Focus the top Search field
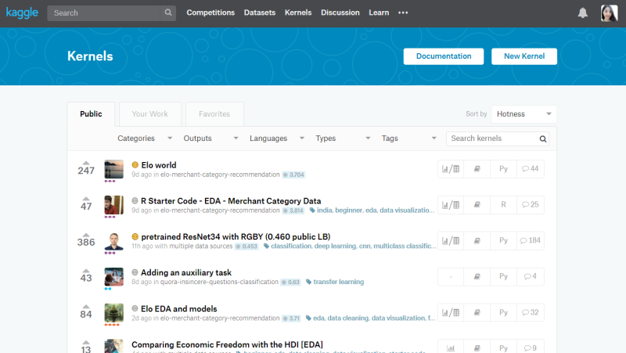This screenshot has width=626, height=353. (104, 13)
